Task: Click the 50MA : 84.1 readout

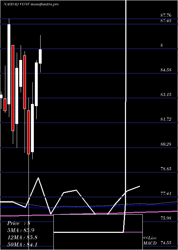Action: [x=22, y=244]
